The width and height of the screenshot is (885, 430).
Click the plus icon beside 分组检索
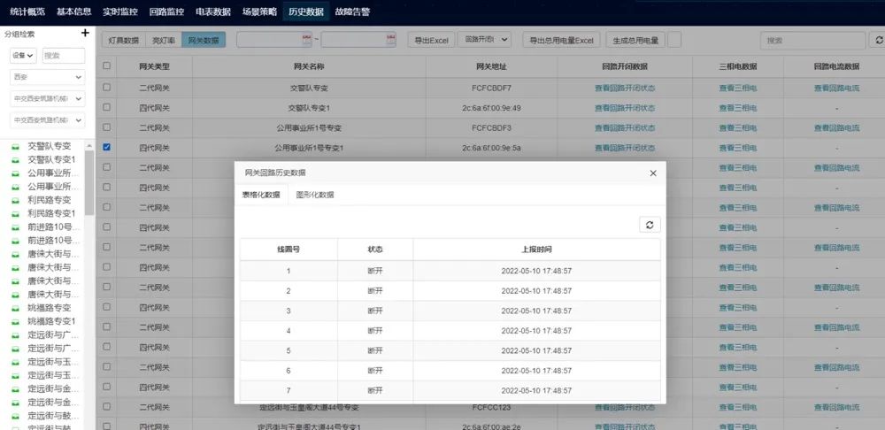tap(85, 34)
